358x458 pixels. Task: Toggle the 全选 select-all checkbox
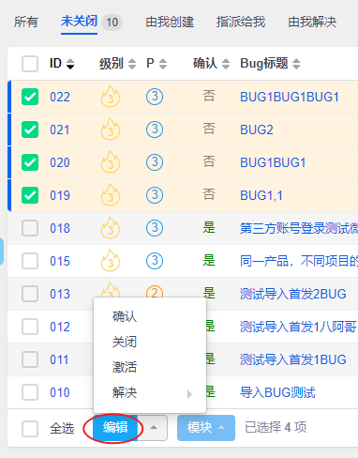click(30, 428)
